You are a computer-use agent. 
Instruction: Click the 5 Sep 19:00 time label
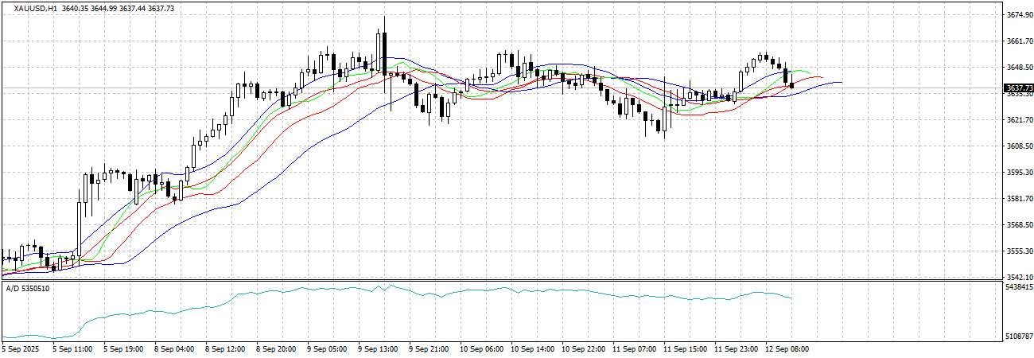click(123, 349)
